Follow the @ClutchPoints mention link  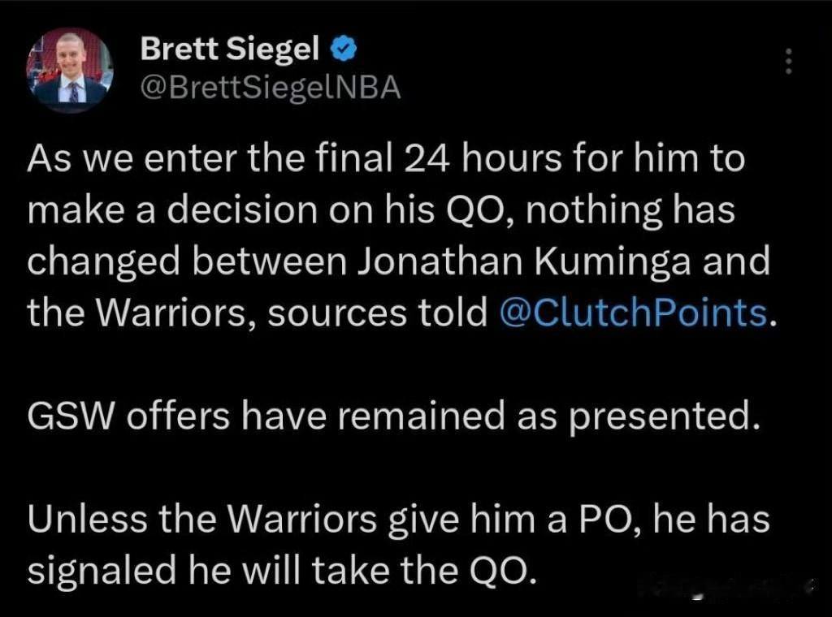coord(634,313)
